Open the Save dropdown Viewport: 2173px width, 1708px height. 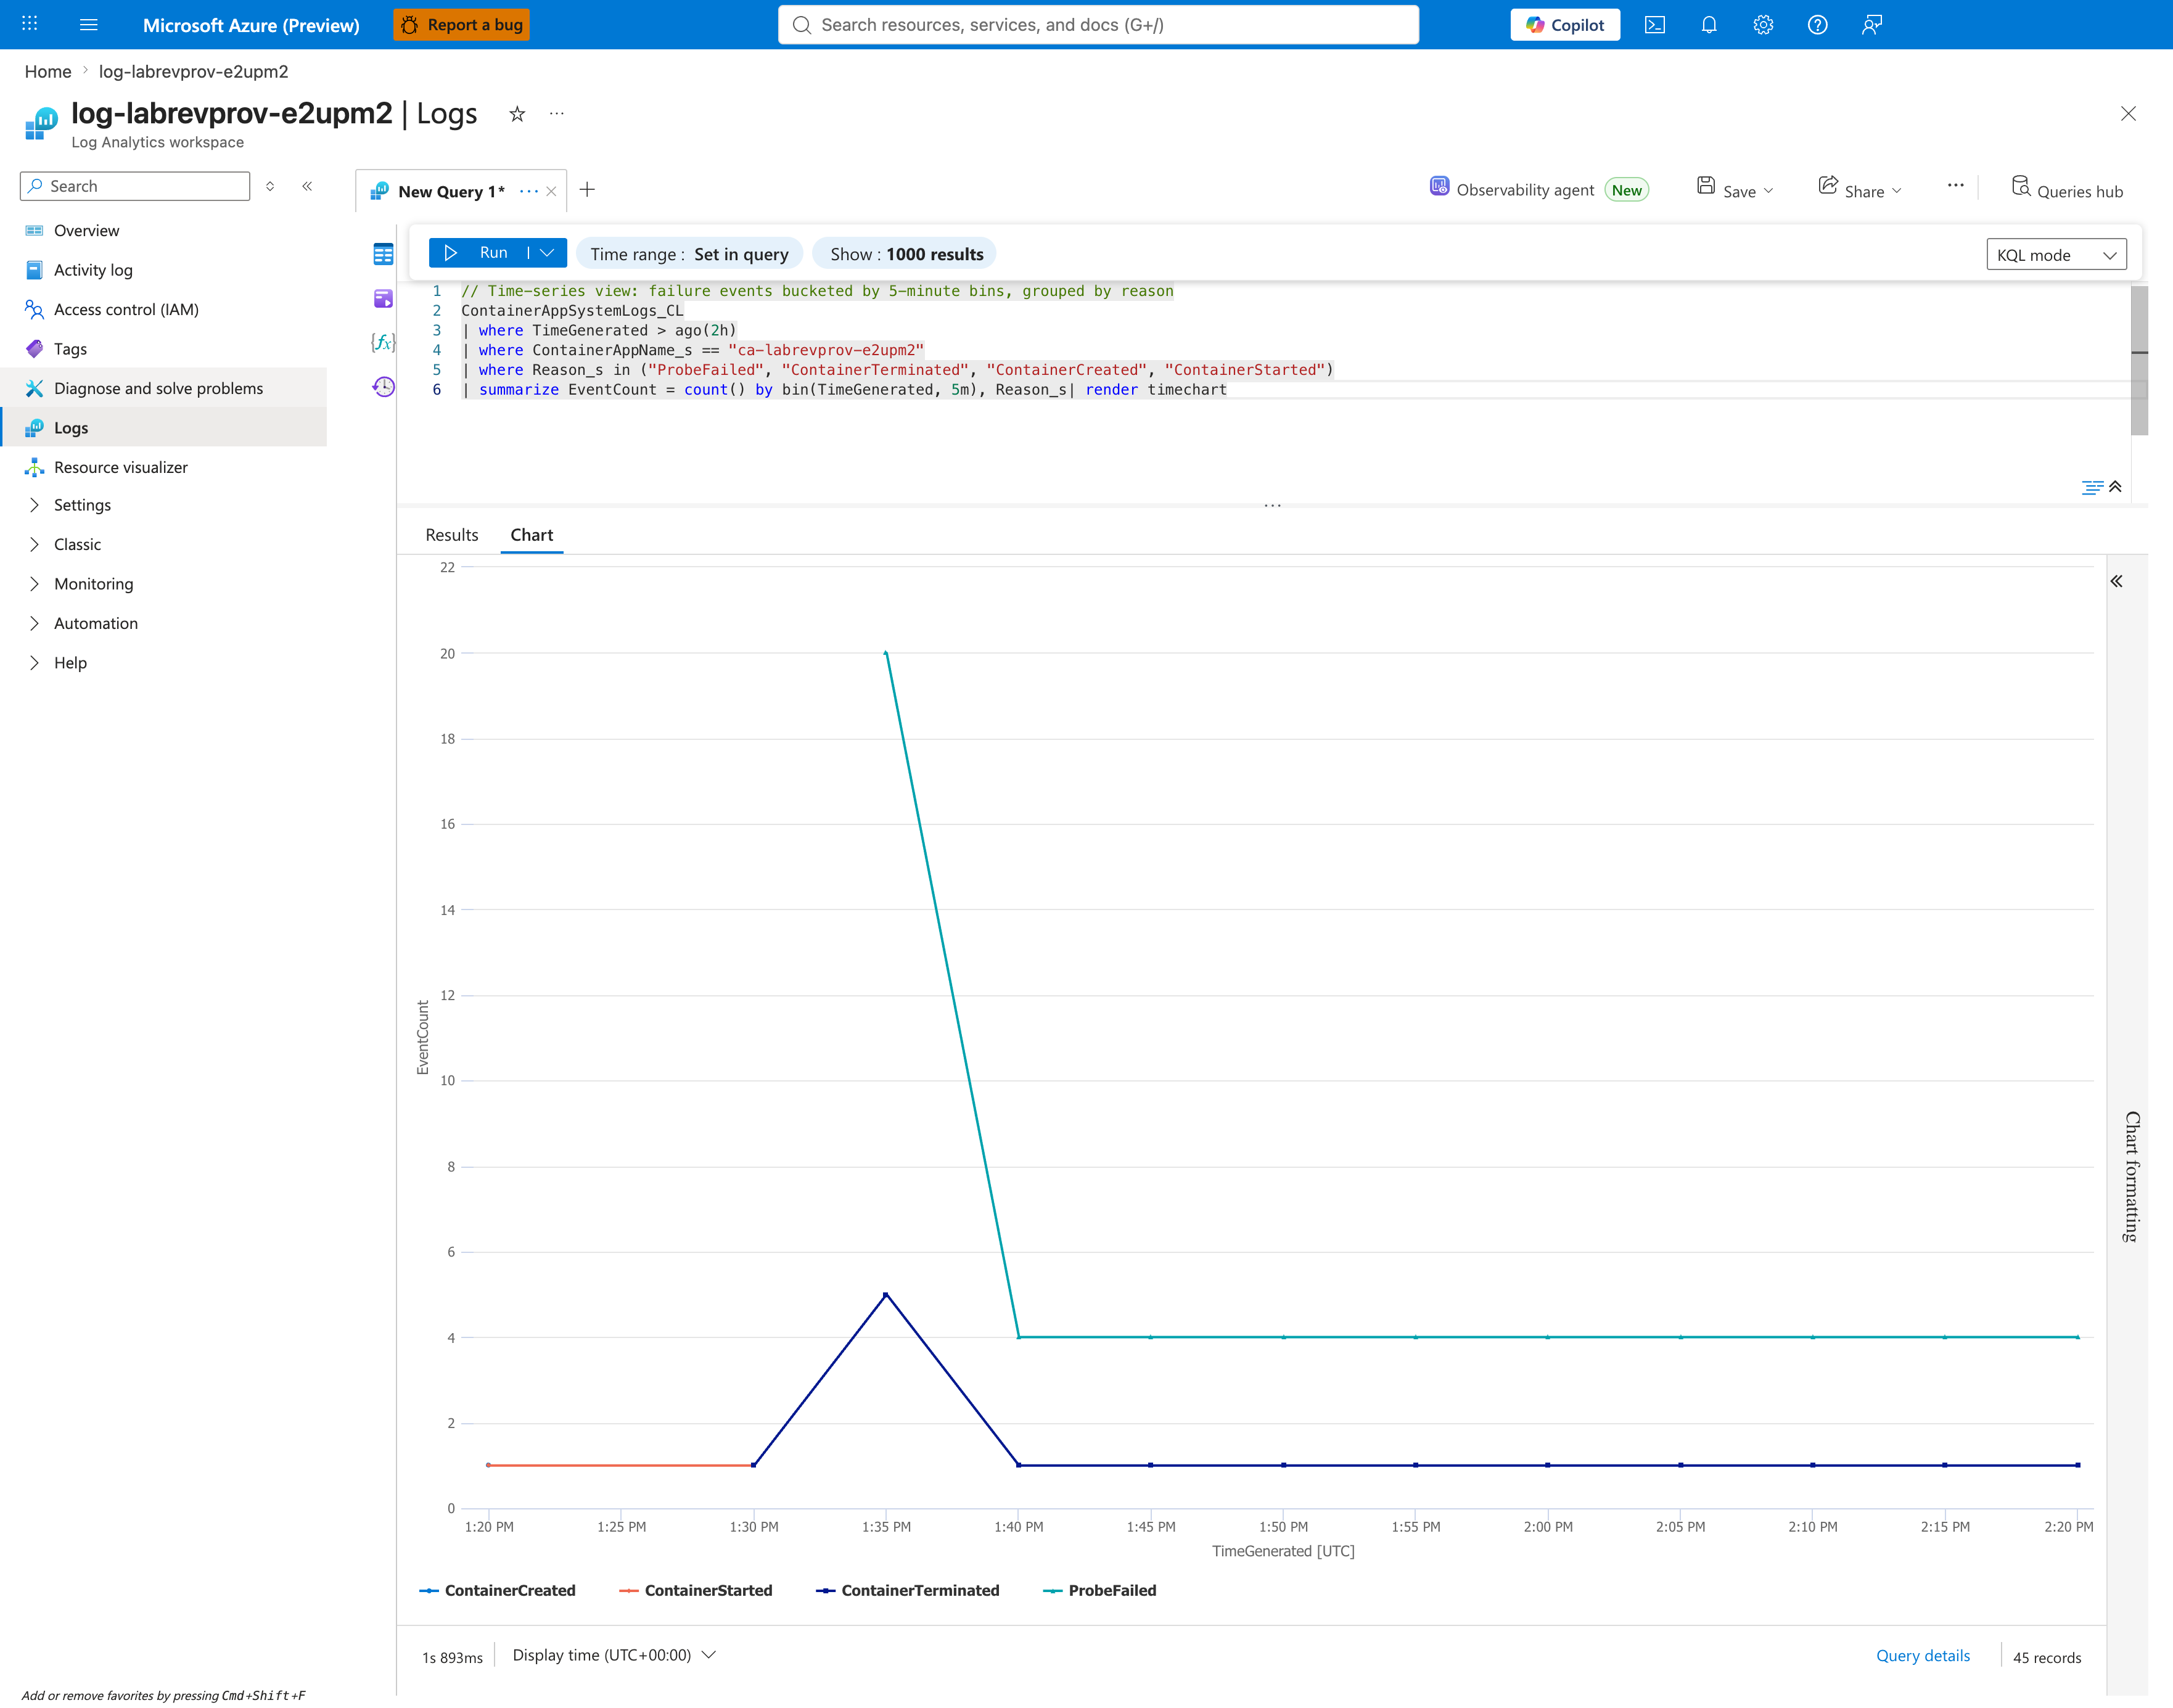[x=1736, y=190]
